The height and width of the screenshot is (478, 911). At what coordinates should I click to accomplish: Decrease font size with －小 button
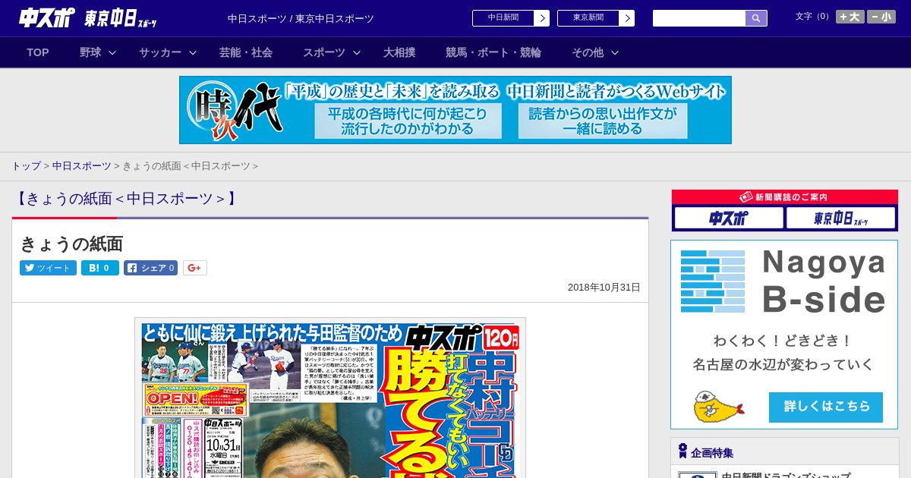tap(881, 17)
